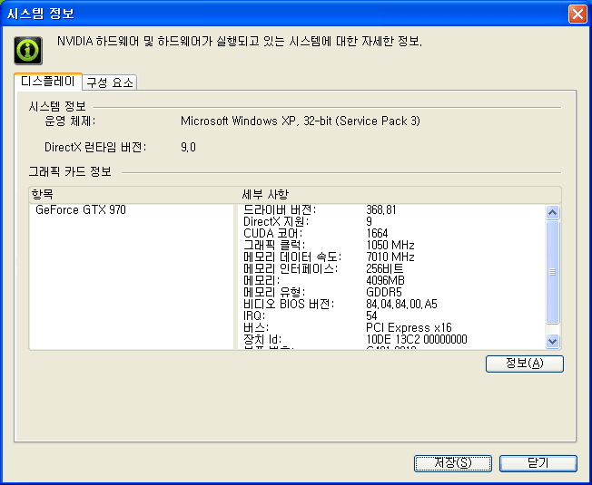Viewport: 592px width, 485px height.
Task: Click the 4096MB memory value
Action: click(x=385, y=280)
